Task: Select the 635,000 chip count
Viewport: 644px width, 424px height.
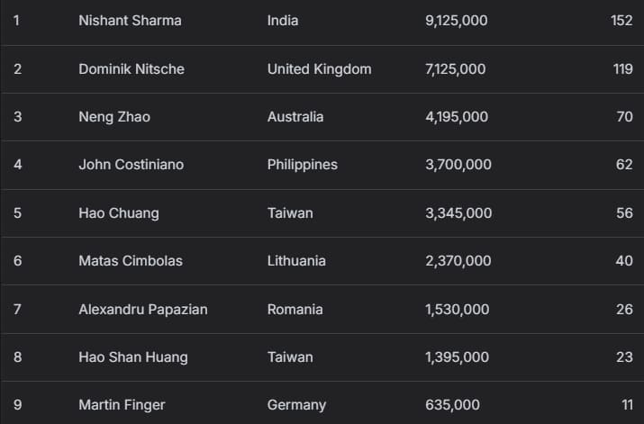Action: (x=452, y=405)
